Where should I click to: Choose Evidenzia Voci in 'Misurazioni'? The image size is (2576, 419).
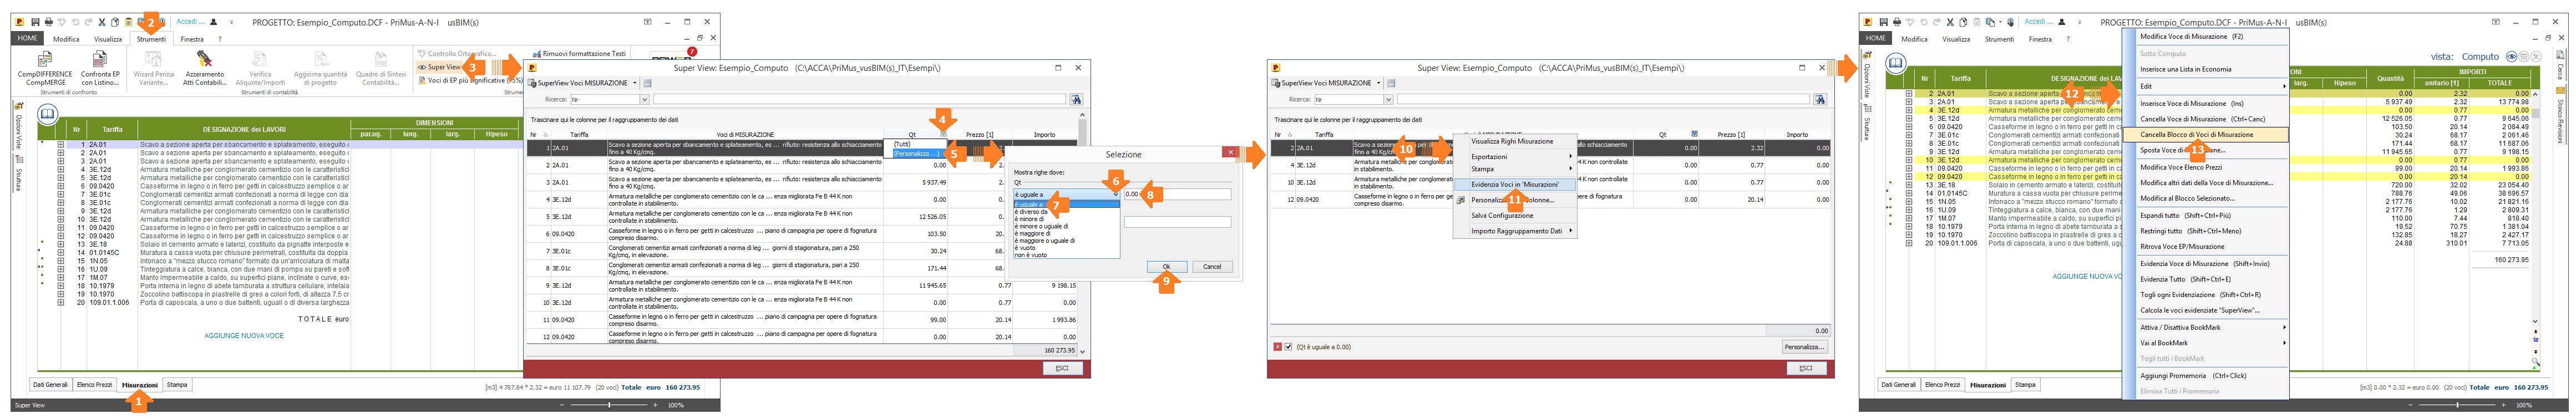click(x=1514, y=184)
